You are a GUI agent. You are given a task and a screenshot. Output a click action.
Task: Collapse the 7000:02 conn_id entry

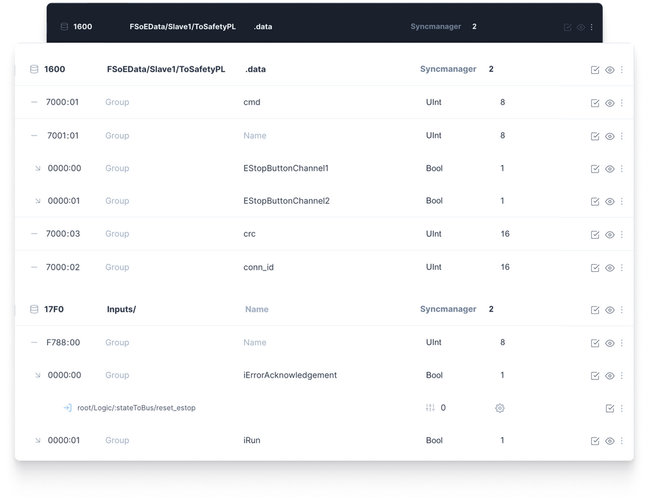(x=34, y=267)
